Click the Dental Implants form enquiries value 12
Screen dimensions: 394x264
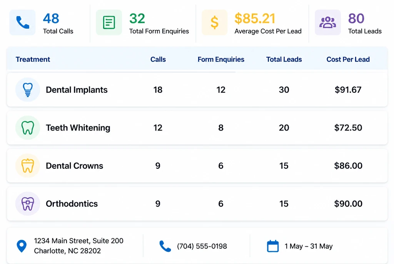coord(221,90)
